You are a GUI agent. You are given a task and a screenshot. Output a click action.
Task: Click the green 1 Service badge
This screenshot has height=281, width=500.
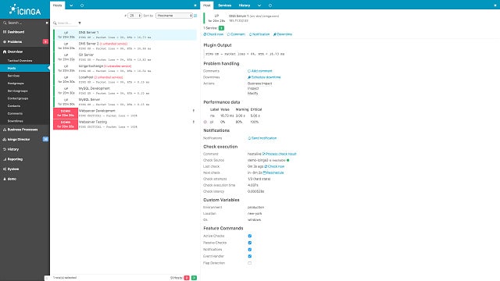221,28
